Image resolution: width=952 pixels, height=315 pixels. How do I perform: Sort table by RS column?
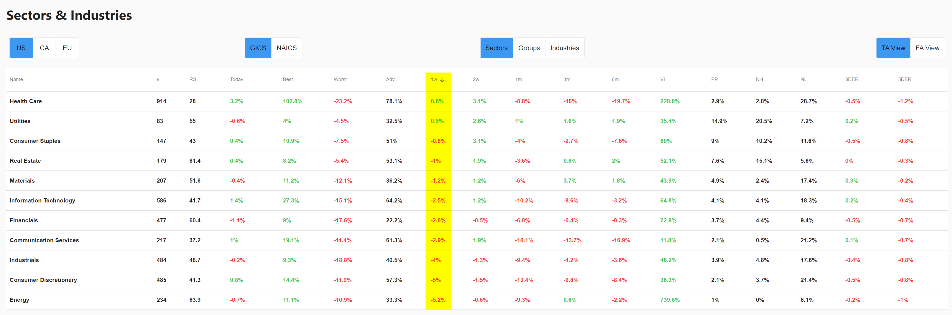(x=194, y=79)
